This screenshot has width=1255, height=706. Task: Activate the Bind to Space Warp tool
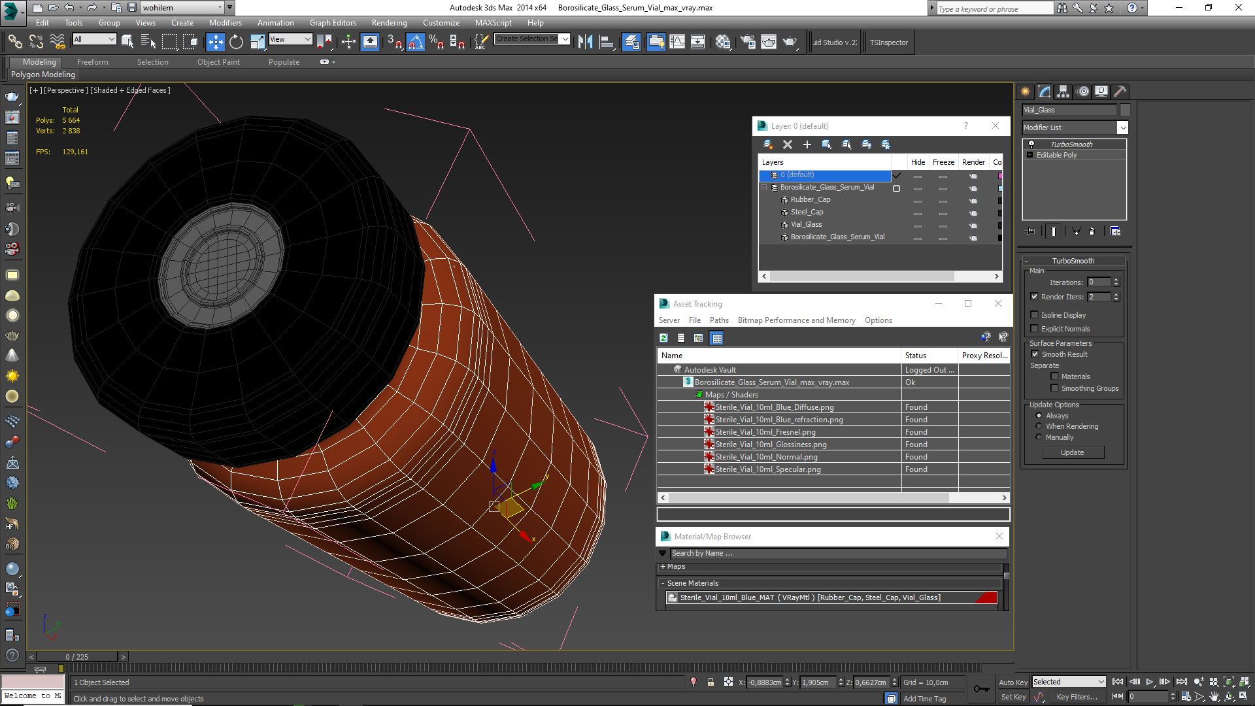pos(58,42)
